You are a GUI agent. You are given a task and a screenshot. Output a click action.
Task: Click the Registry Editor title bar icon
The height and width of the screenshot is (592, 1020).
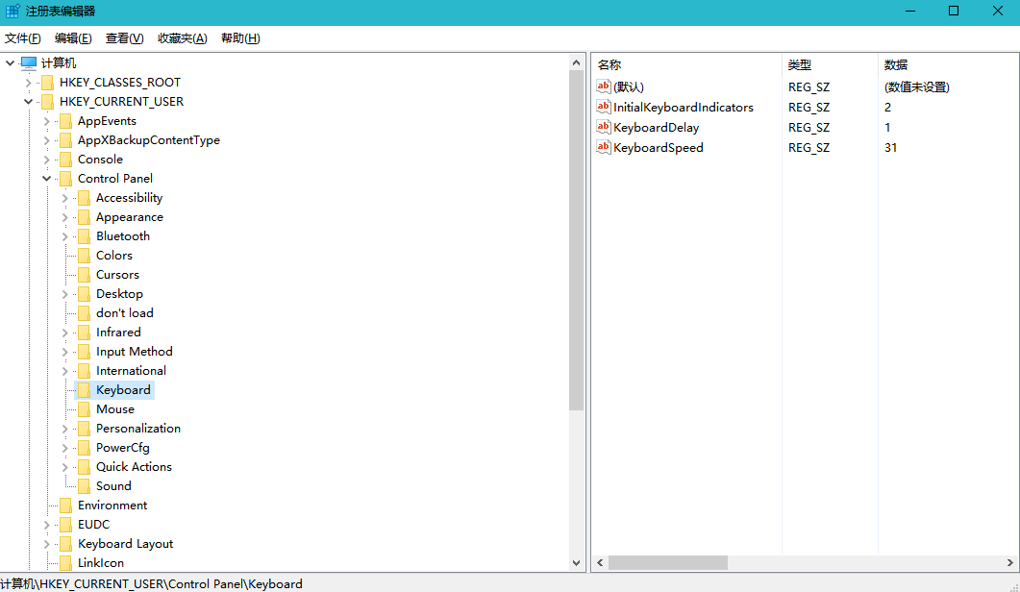[12, 11]
